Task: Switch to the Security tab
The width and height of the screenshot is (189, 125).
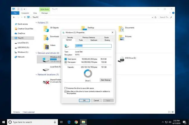Action: 70,38
